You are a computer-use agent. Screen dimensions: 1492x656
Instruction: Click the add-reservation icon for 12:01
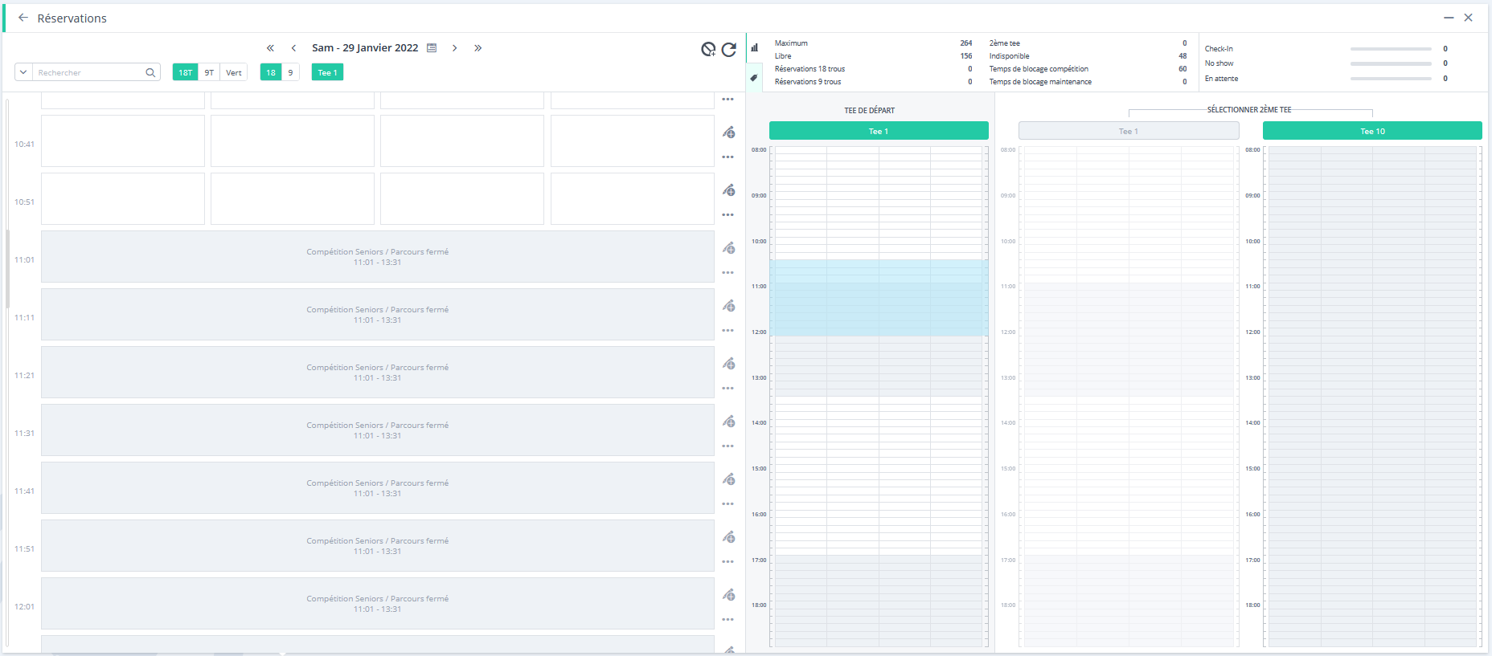728,595
